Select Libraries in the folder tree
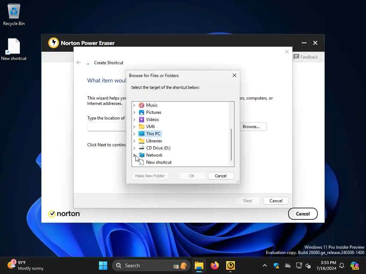 tap(154, 141)
